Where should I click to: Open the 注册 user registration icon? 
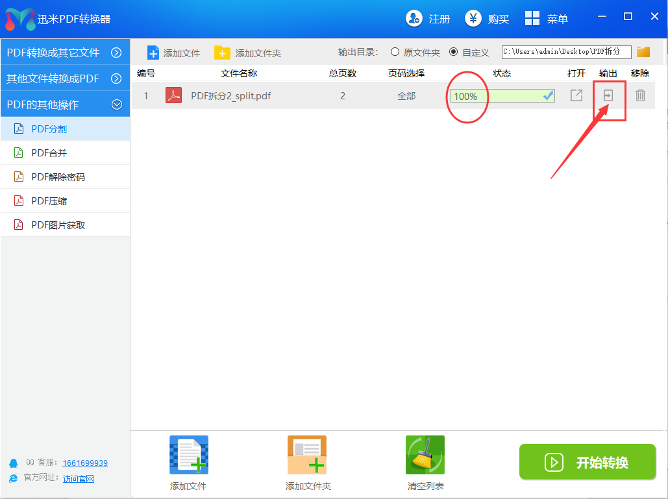tap(414, 19)
